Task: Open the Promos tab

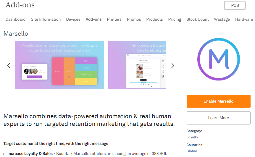Action: coord(134,19)
